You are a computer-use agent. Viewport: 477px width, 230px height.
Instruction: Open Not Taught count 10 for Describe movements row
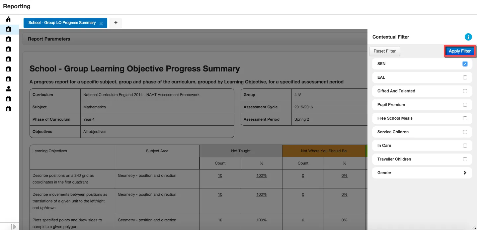pos(220,194)
